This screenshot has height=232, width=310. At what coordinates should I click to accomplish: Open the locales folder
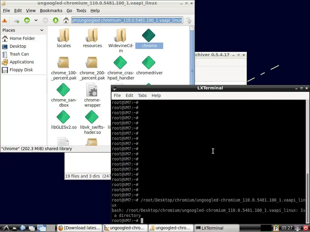(x=64, y=38)
